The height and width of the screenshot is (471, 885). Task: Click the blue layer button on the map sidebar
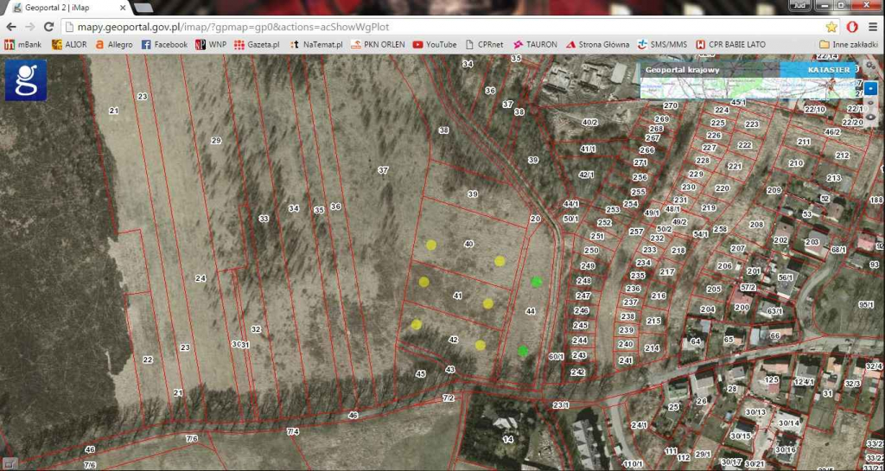[x=870, y=87]
